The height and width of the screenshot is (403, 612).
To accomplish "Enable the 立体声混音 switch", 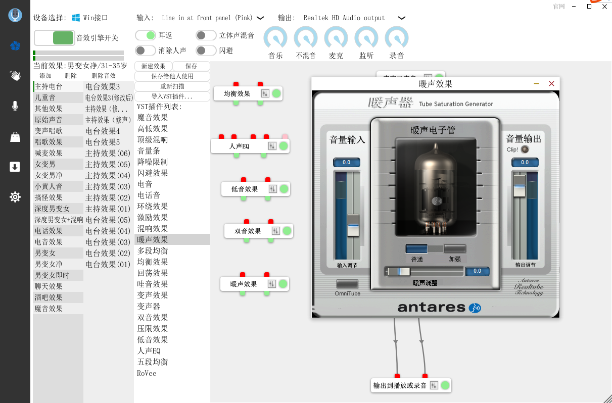I will pyautogui.click(x=206, y=35).
